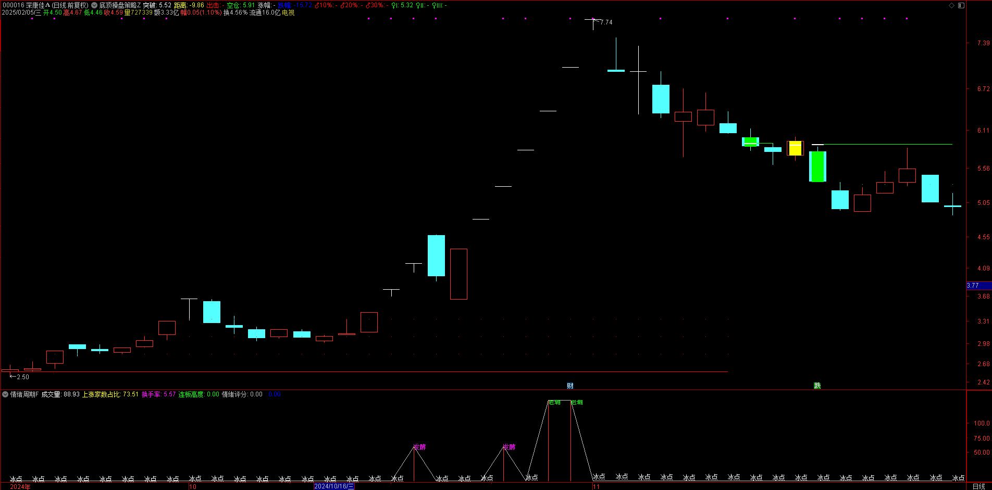
Task: Click the 空仓: 5.91 value
Action: 241,5
